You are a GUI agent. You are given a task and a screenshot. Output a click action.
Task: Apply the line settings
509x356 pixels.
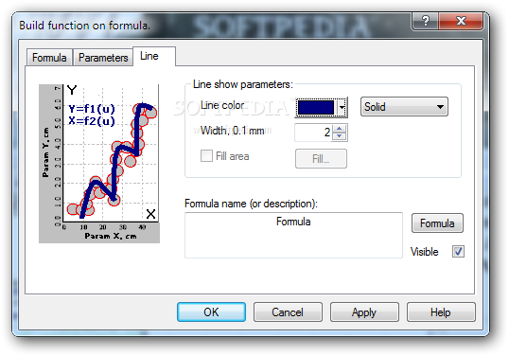click(364, 312)
